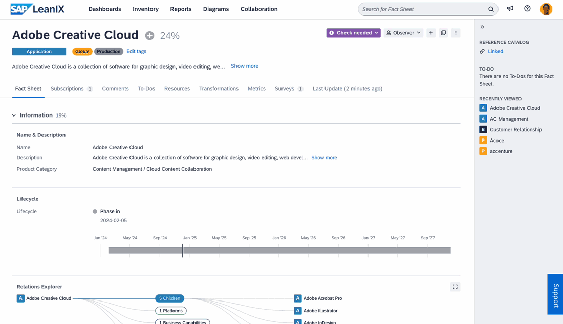Open the user profile avatar
Viewport: 563px width, 324px height.
546,9
